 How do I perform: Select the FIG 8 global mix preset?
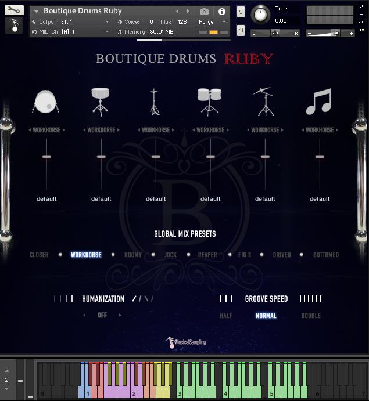(x=245, y=255)
